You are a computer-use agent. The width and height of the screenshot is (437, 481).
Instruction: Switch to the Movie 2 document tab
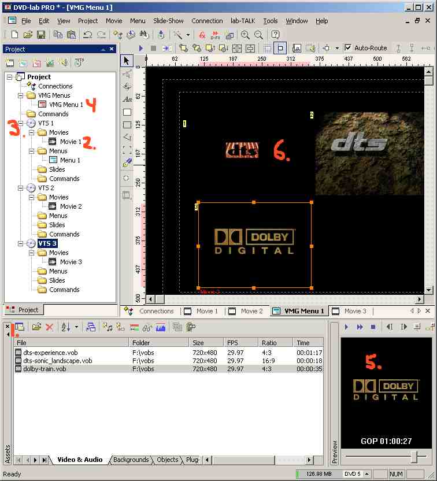pyautogui.click(x=246, y=311)
